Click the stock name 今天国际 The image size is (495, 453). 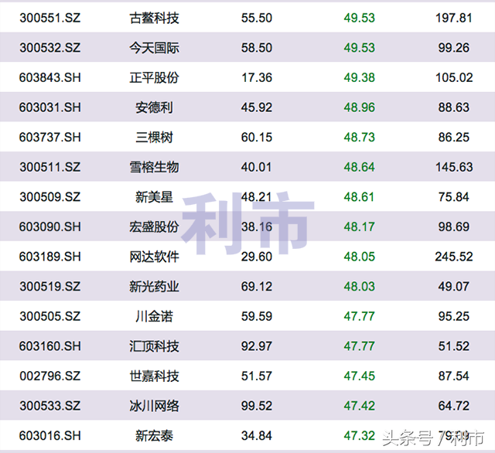154,48
